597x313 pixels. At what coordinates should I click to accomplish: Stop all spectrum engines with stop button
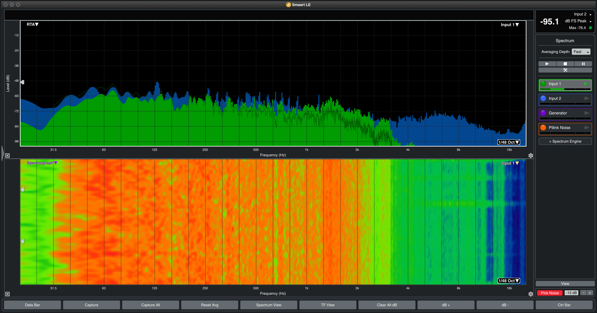(565, 64)
